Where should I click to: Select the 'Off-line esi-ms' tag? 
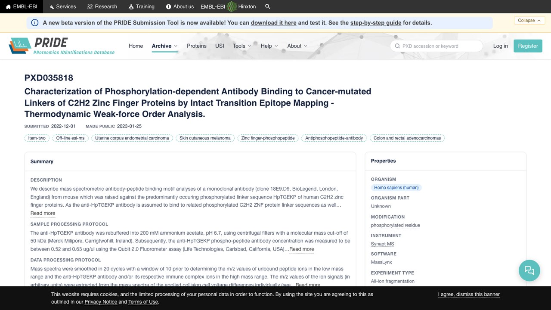[x=70, y=138]
